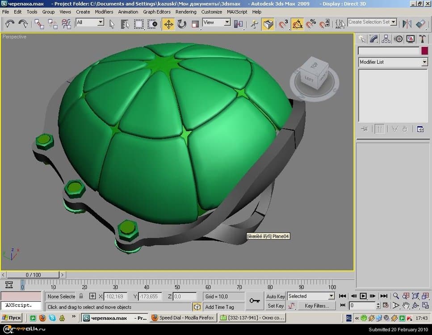This screenshot has height=335, width=432.
Task: Toggle the Angle Snap button
Action: [298, 24]
